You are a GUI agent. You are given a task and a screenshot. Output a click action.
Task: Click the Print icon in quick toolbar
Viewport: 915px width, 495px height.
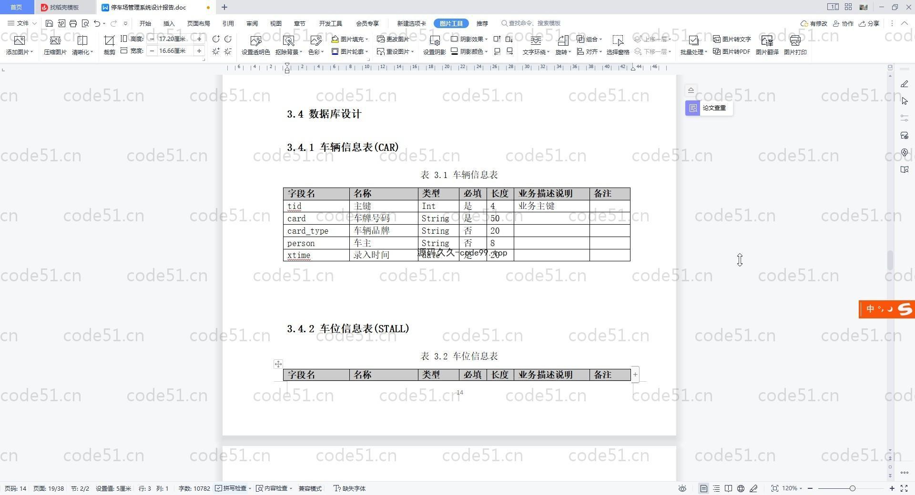73,23
